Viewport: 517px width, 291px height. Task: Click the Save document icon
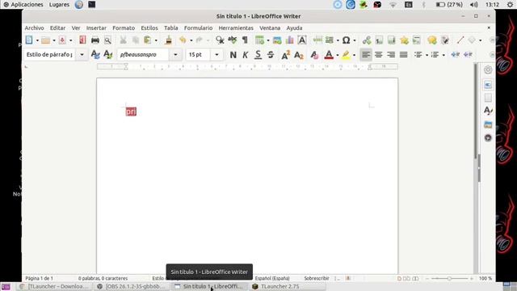pyautogui.click(x=62, y=40)
